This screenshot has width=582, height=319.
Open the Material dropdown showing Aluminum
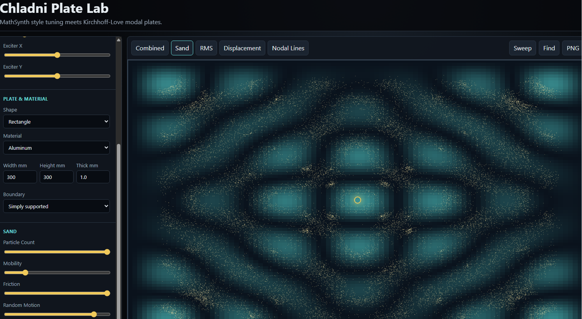coord(56,148)
